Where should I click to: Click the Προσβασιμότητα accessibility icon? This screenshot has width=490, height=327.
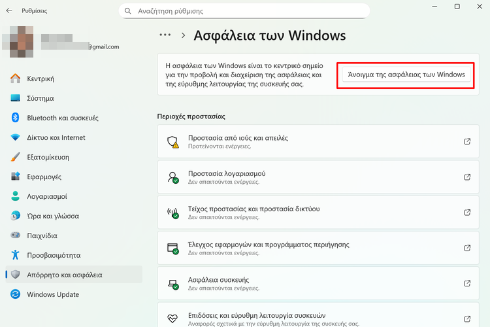pos(16,255)
